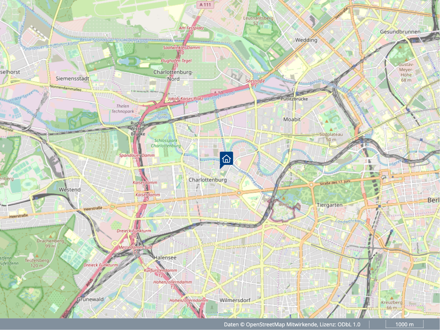The image size is (440, 330).
Task: Click the Teufelsberg peak triangle icon
Action: pyautogui.click(x=37, y=255)
